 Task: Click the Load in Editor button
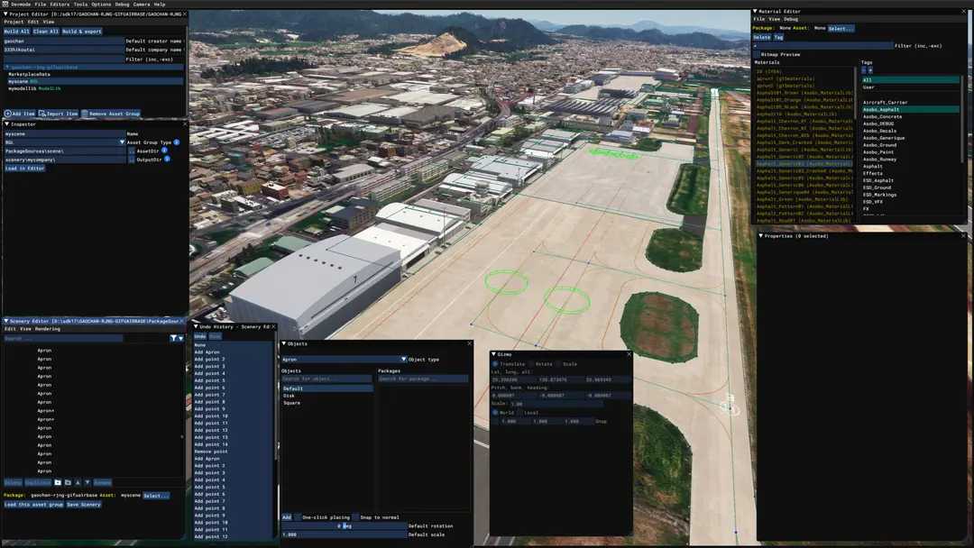click(25, 169)
